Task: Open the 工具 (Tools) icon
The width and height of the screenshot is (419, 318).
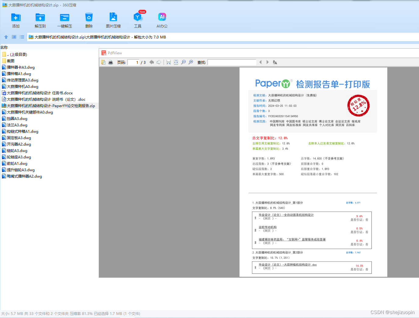Action: point(138,17)
